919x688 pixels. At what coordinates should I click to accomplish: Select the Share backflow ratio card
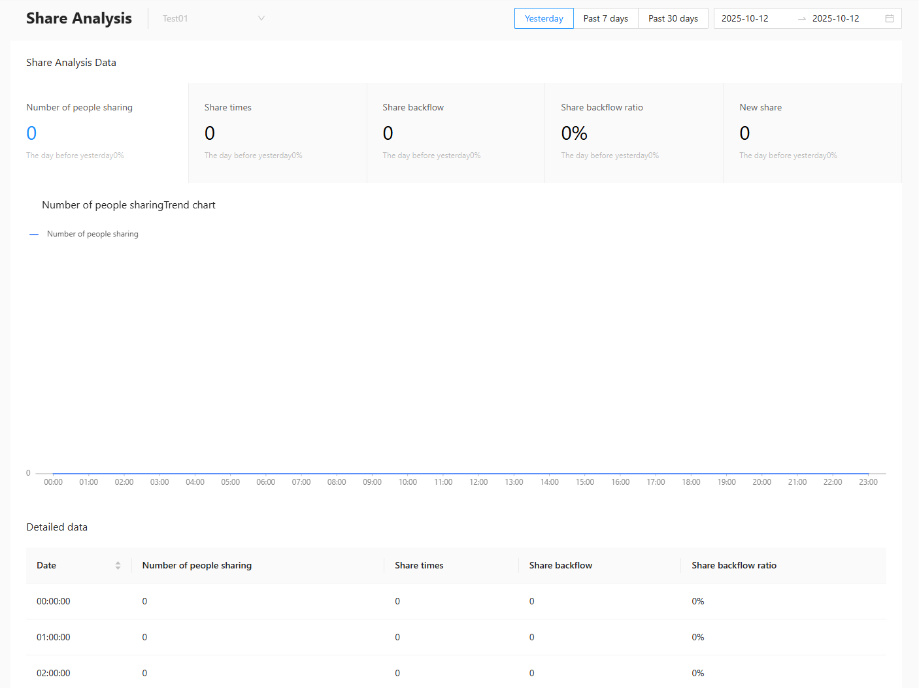coord(633,133)
